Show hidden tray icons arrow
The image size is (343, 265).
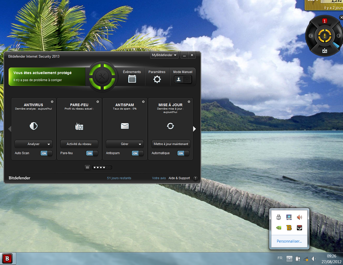click(289, 259)
